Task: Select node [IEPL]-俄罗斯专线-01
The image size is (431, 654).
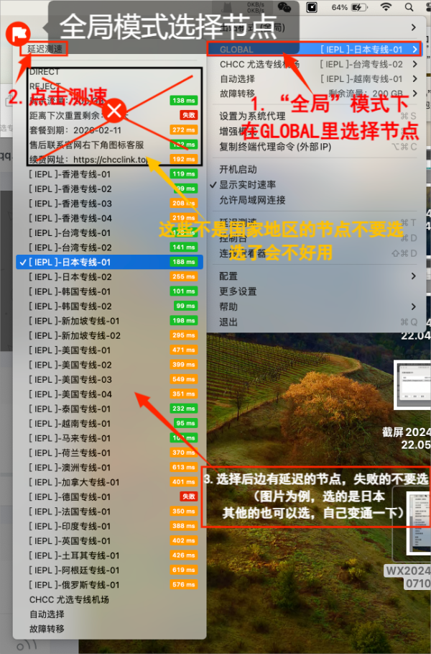Action: 109,585
